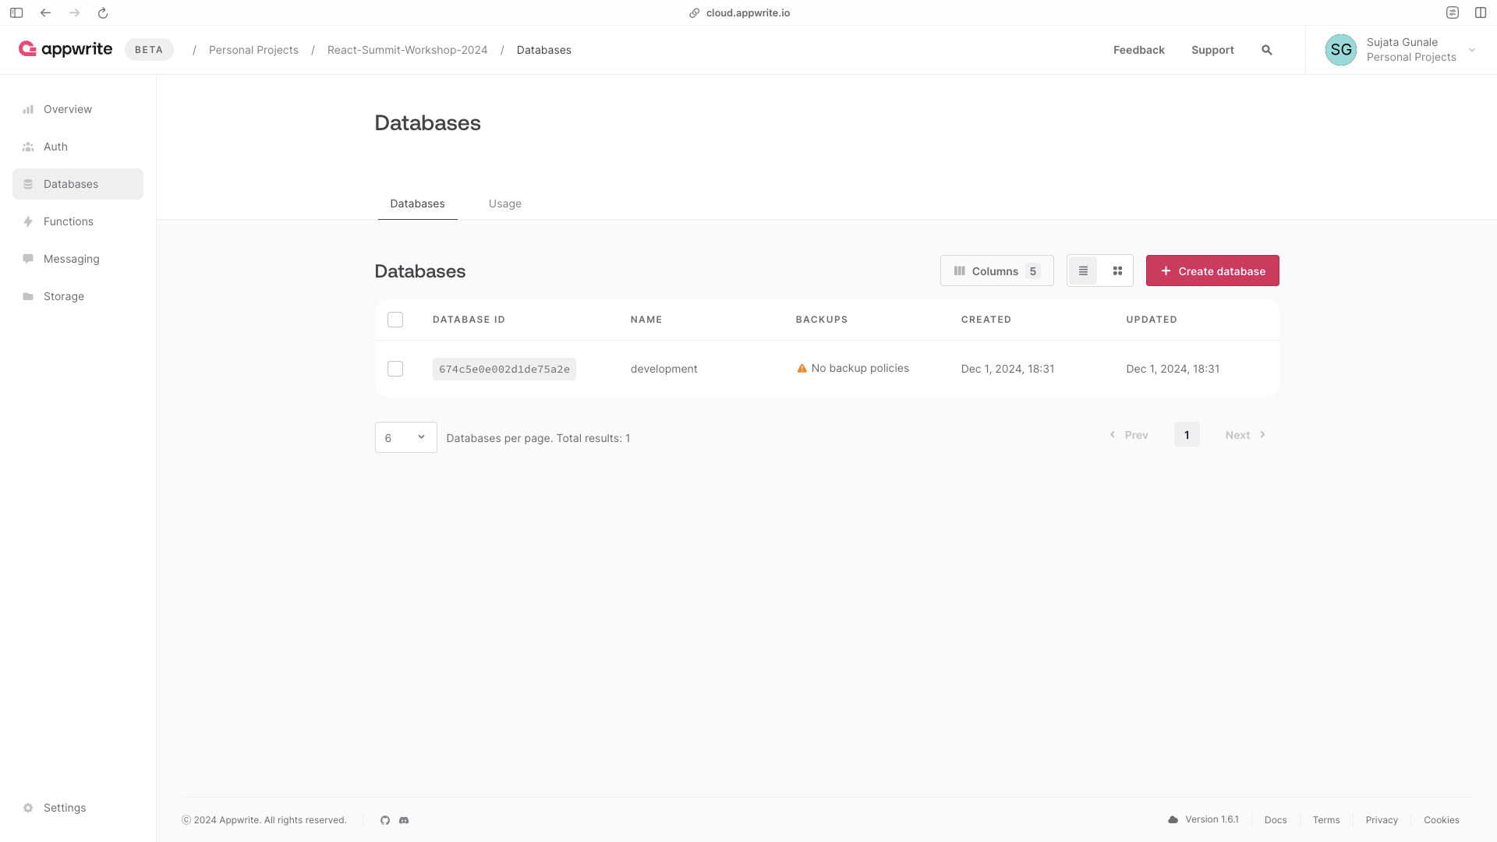Open Functions in the sidebar
The width and height of the screenshot is (1497, 842).
pyautogui.click(x=69, y=221)
